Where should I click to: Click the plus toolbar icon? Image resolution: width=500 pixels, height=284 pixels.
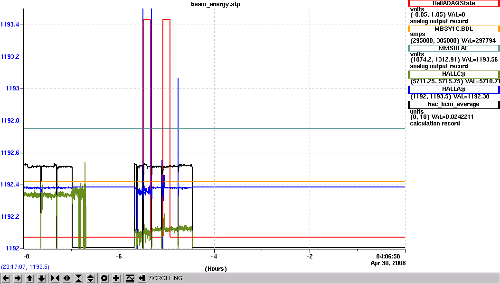pyautogui.click(x=116, y=278)
